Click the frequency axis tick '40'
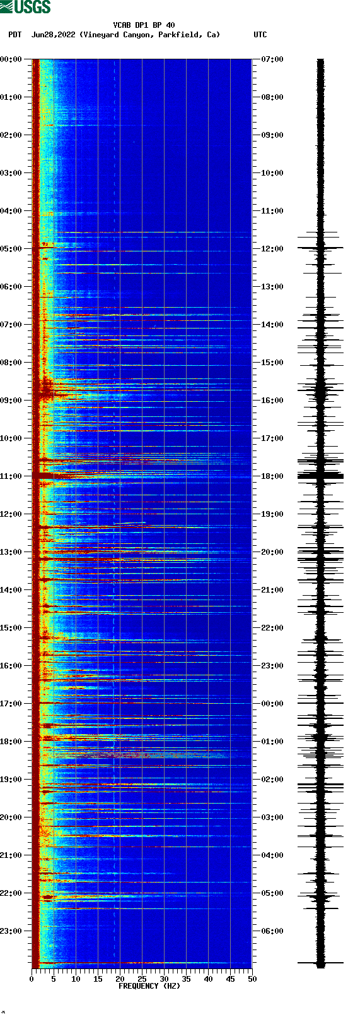 [x=208, y=979]
